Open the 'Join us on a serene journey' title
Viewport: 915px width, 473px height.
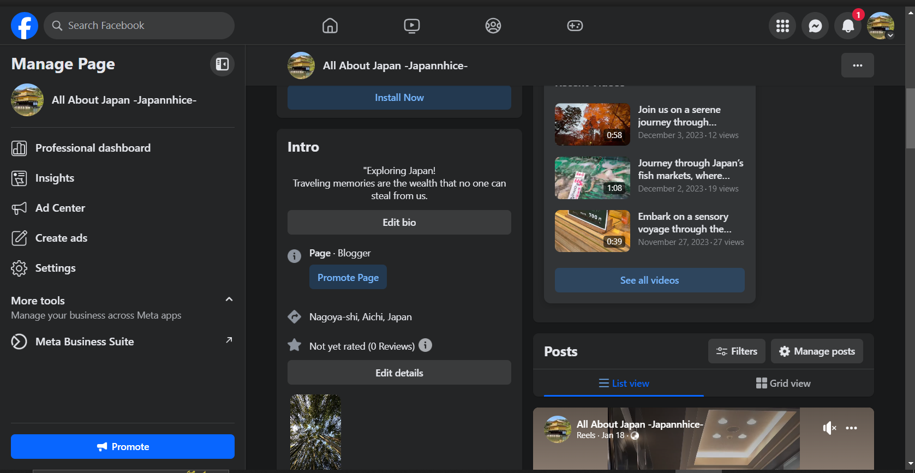[679, 116]
